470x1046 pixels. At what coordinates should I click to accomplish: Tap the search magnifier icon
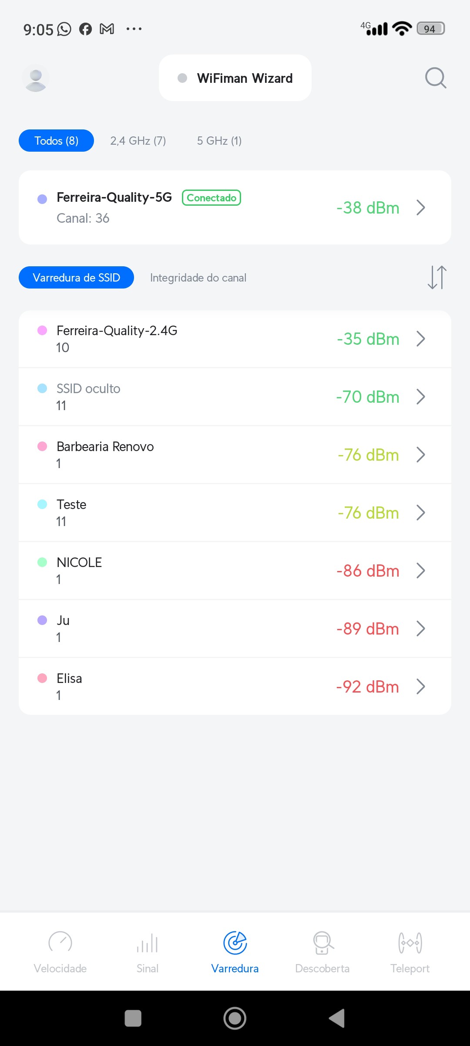(x=435, y=78)
